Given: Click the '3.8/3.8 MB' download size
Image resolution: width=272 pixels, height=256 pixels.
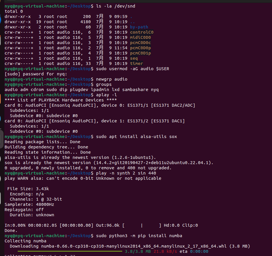Looking at the screenshot, I should [x=138, y=251].
